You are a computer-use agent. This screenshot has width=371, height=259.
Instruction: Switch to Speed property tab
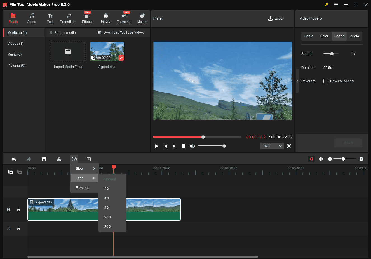(339, 36)
